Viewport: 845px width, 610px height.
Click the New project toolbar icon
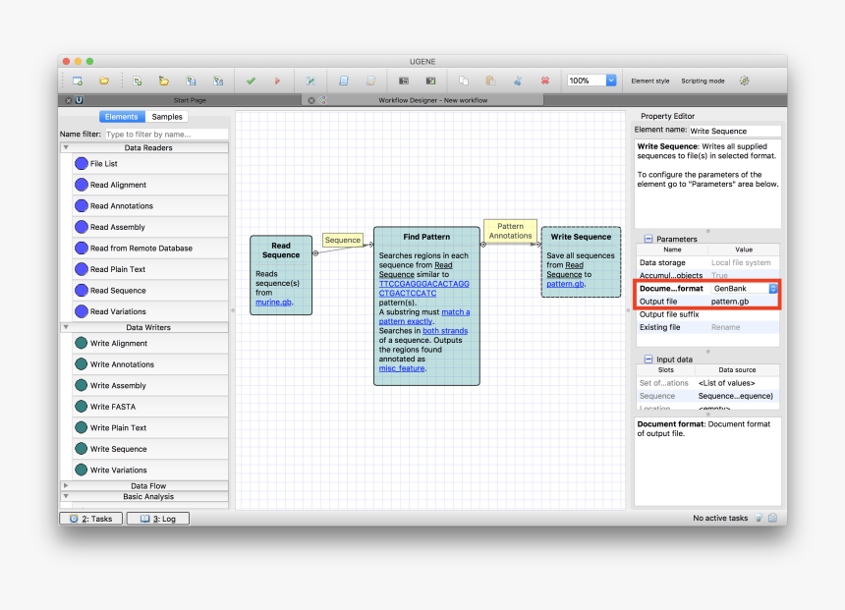pyautogui.click(x=78, y=81)
